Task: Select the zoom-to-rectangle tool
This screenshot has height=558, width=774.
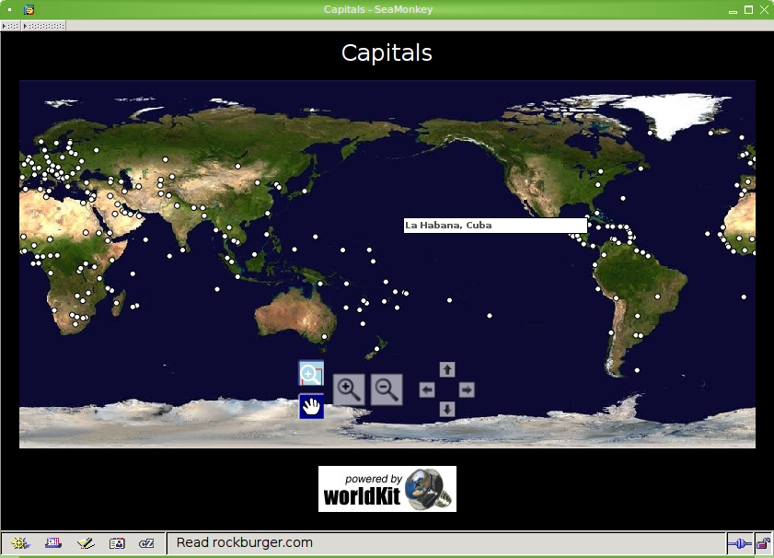Action: click(311, 374)
